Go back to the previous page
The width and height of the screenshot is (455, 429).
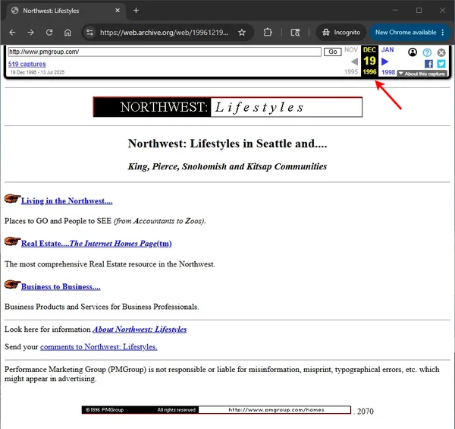click(12, 32)
